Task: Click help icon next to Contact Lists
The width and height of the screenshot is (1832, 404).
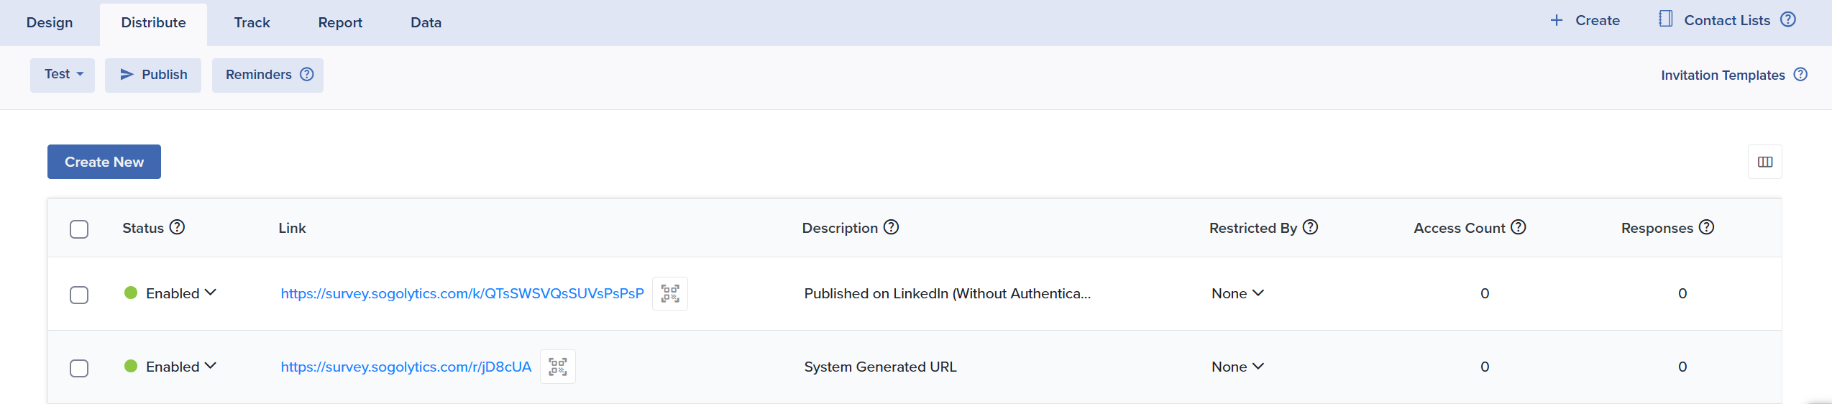Action: point(1788,20)
